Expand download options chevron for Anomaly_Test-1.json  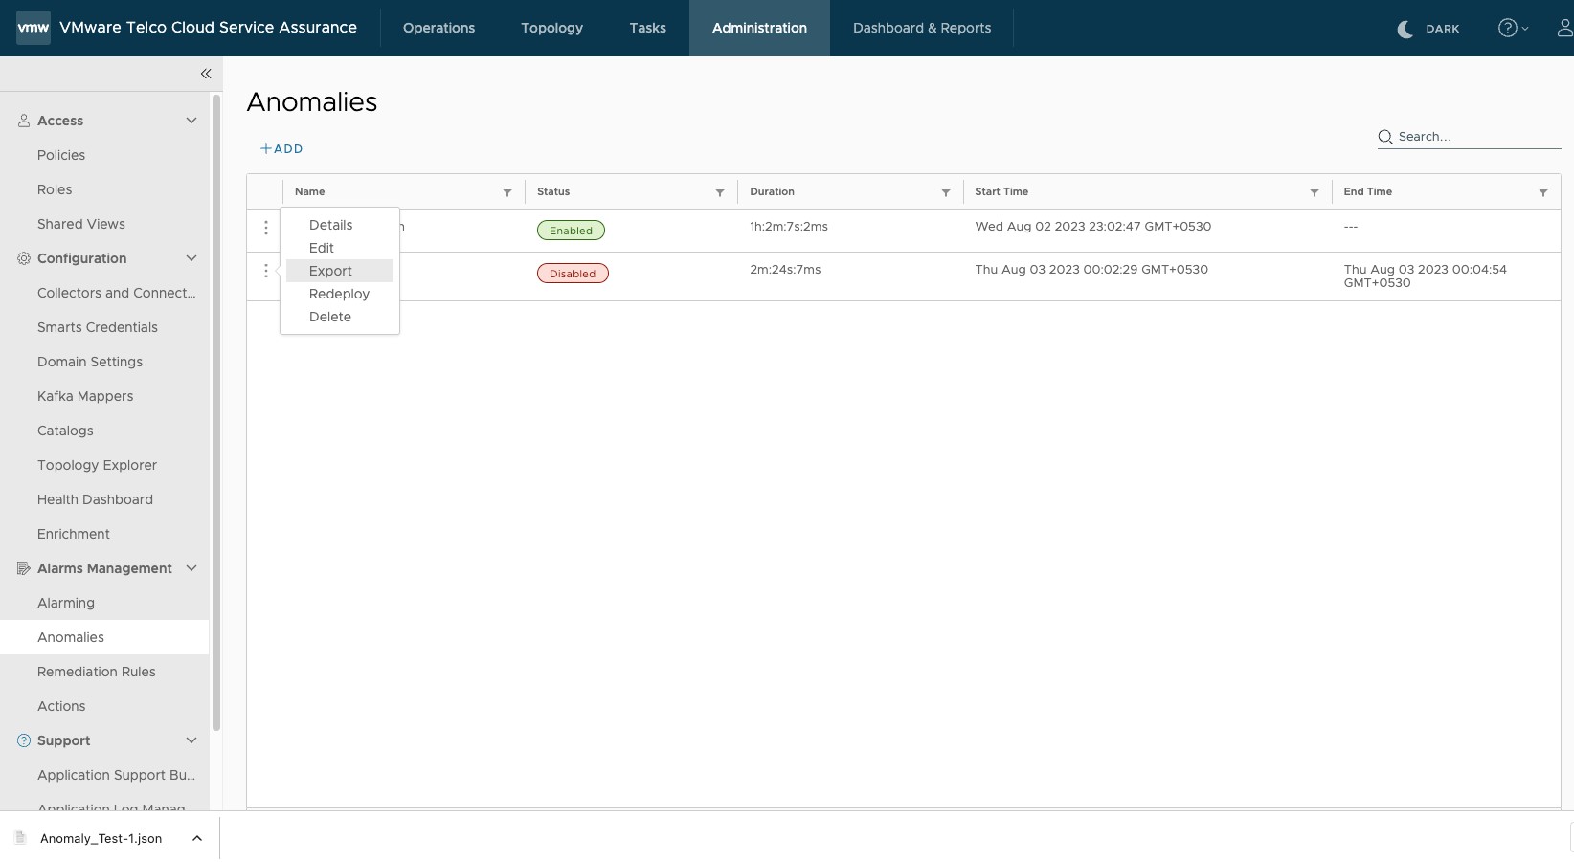[x=197, y=838]
